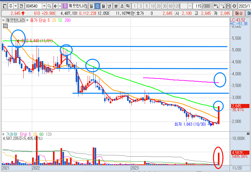Click the 거래량 volume legend label
The width and height of the screenshot is (251, 172).
pos(12,134)
